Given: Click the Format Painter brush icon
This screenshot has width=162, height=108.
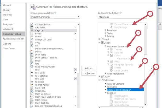Looking at the screenshot, I should click(32, 85).
